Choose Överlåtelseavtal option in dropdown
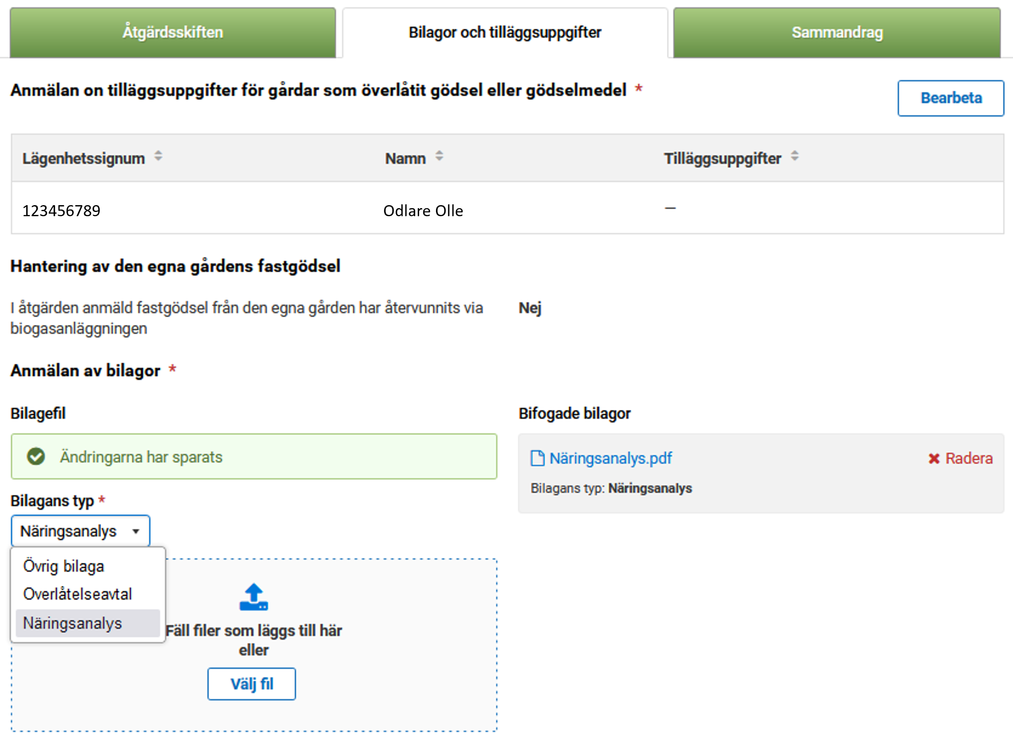Image resolution: width=1013 pixels, height=738 pixels. pyautogui.click(x=77, y=595)
